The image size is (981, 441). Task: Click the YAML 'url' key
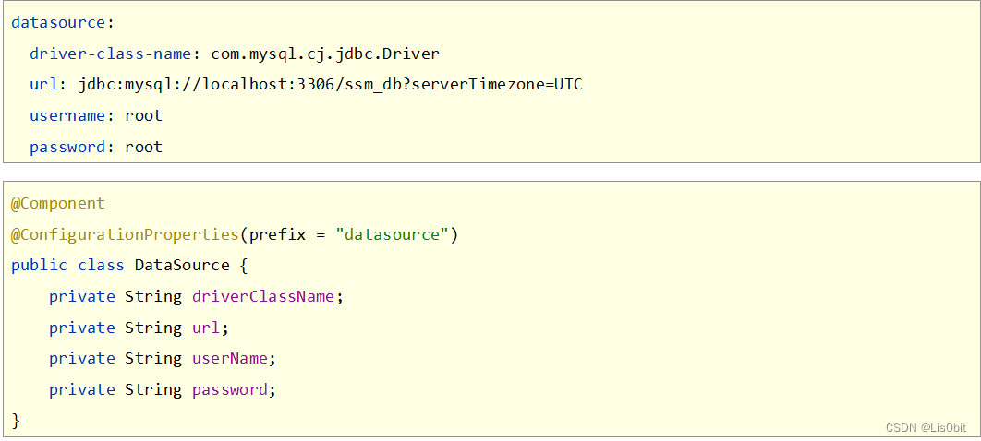tap(43, 85)
